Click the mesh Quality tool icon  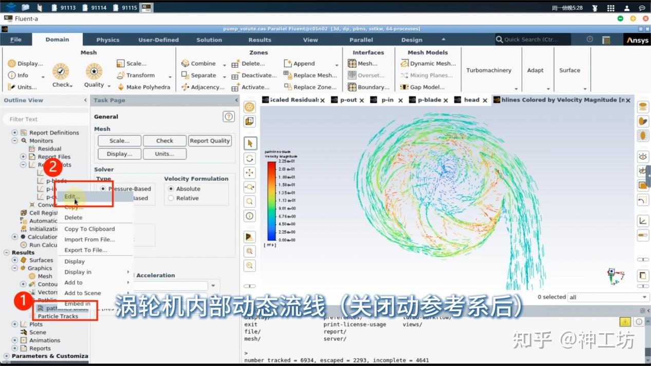[x=94, y=71]
